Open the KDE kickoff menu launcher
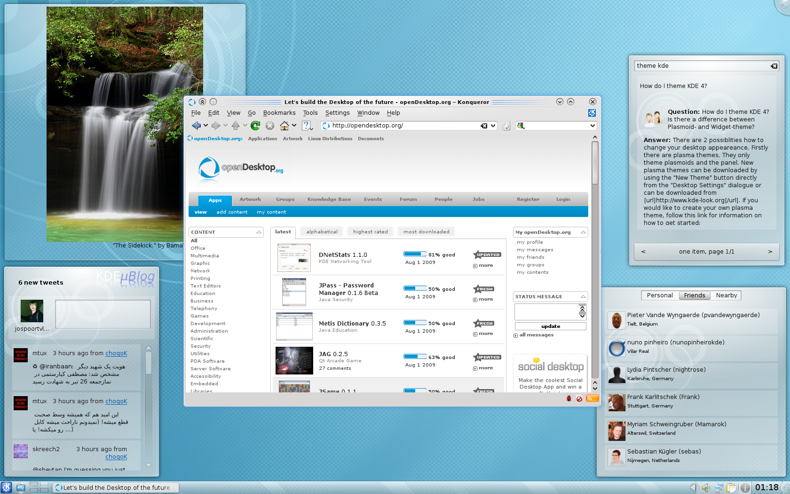The height and width of the screenshot is (494, 790). point(6,487)
